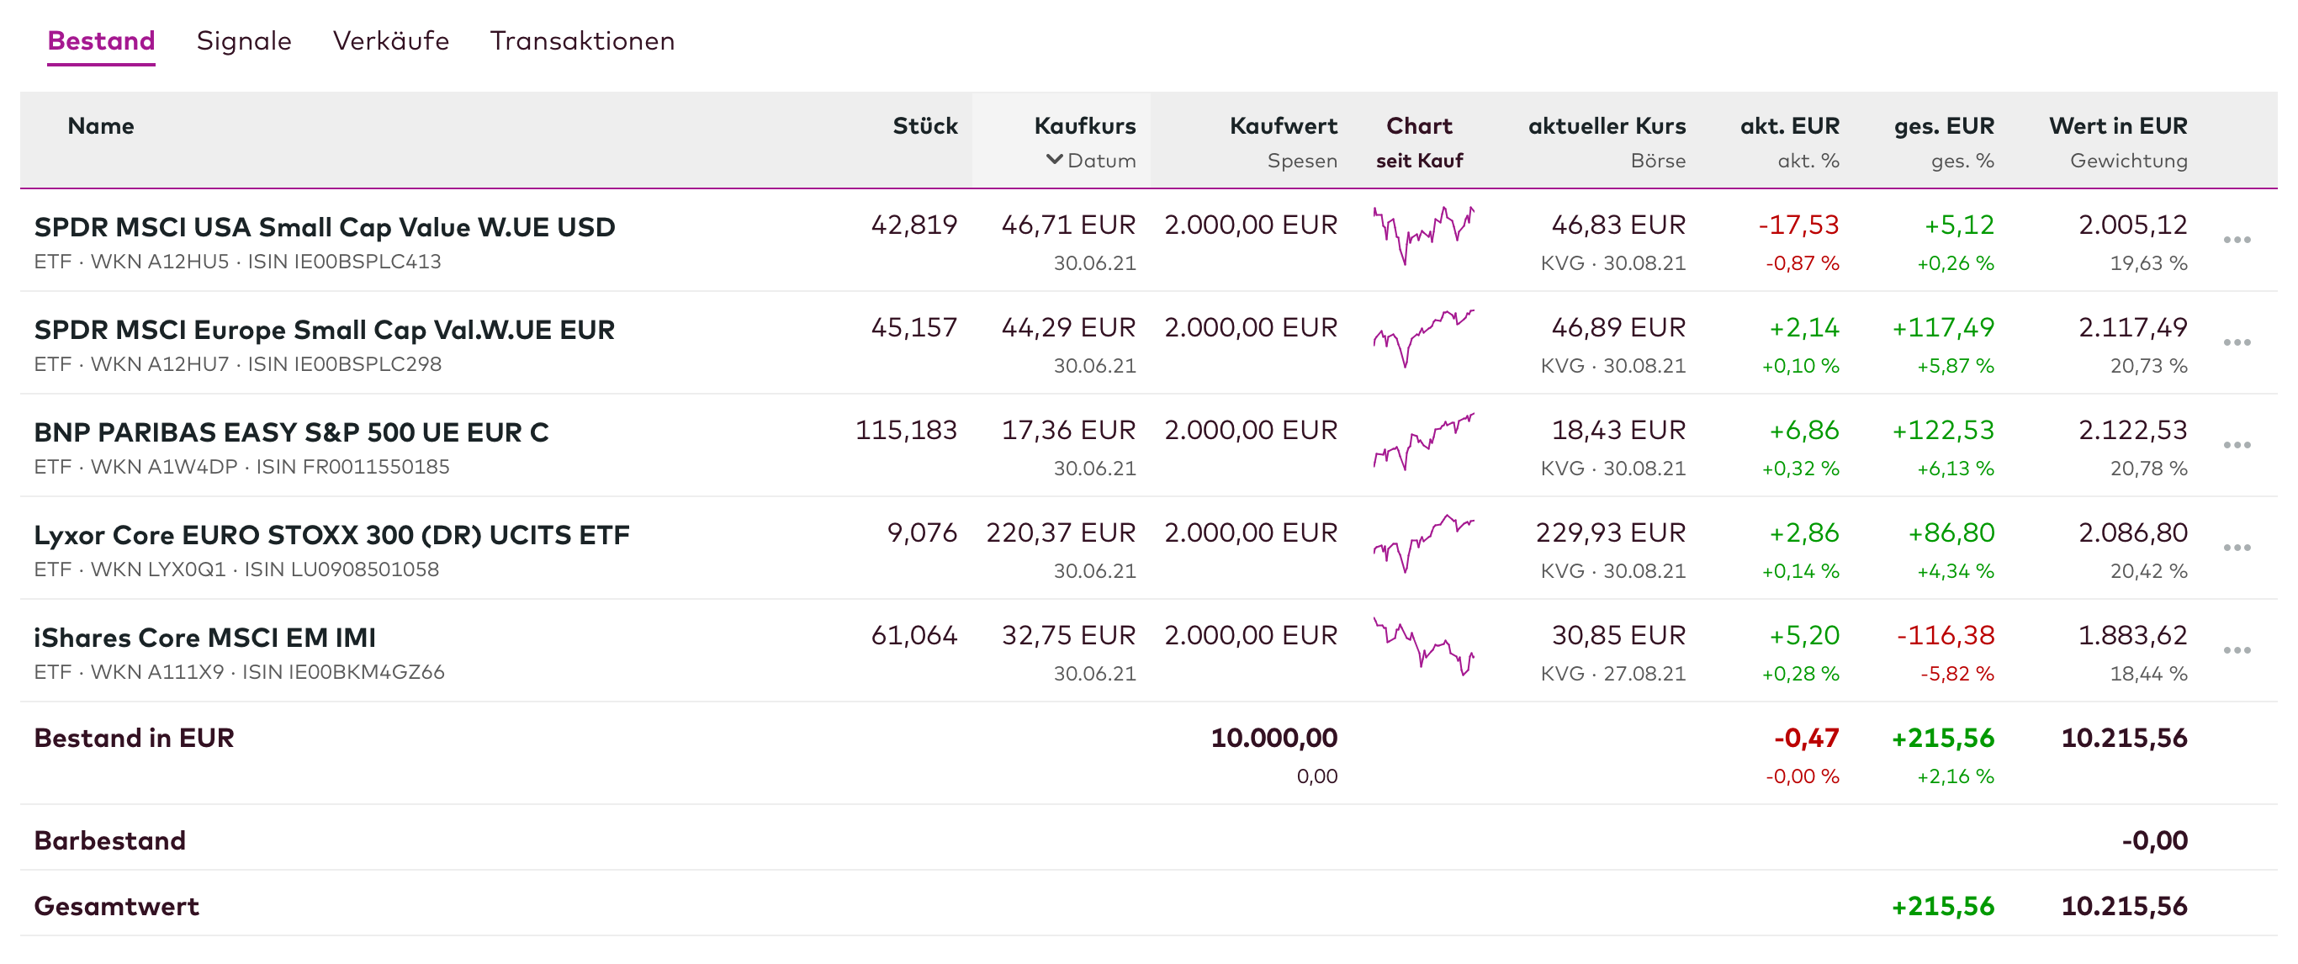
Task: Click the SPDR MSCI USA sparkline chart
Action: tap(1423, 235)
